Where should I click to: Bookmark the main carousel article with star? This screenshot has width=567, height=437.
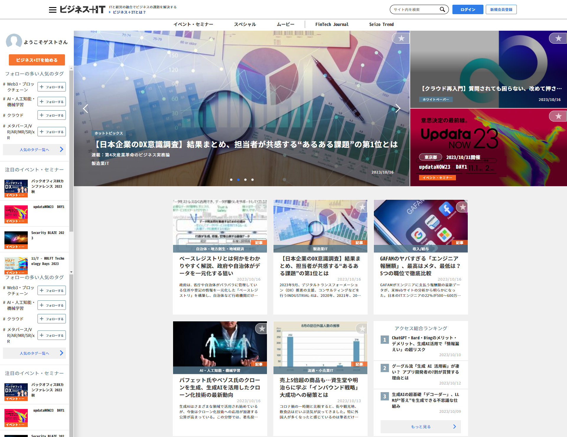pos(401,38)
